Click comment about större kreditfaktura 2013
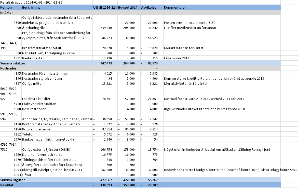This screenshot has width=298, height=188. coord(214,79)
